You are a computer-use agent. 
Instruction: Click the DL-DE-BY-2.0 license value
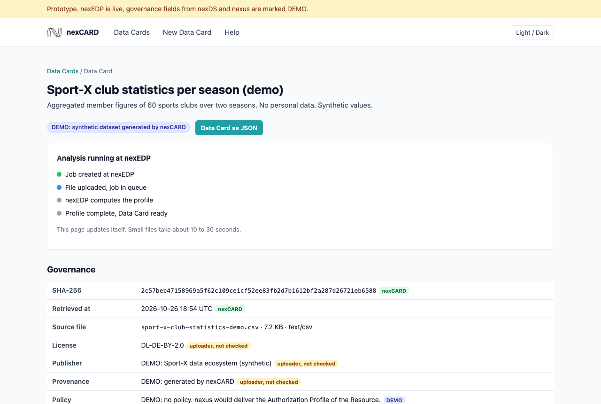pyautogui.click(x=162, y=345)
